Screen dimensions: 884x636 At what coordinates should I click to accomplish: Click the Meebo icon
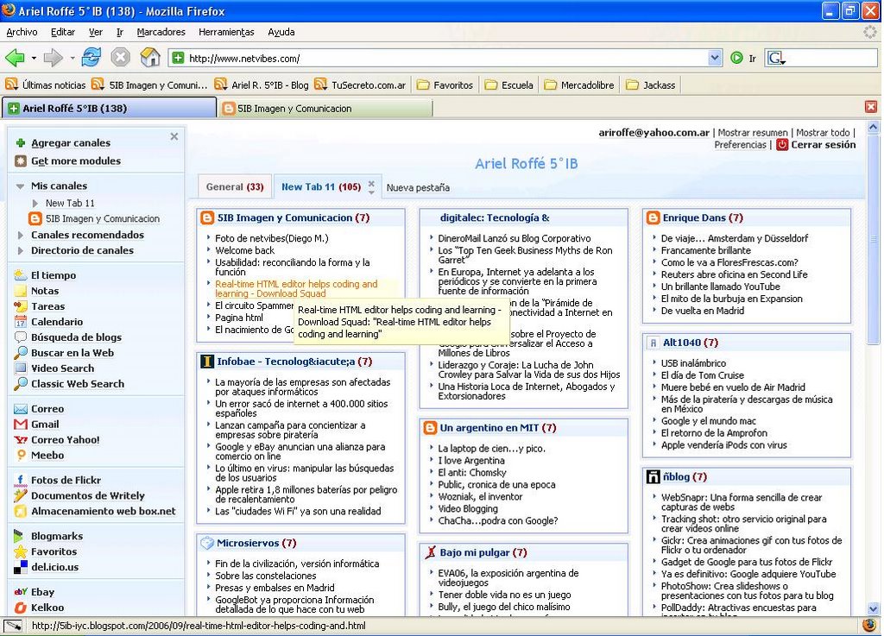(21, 455)
